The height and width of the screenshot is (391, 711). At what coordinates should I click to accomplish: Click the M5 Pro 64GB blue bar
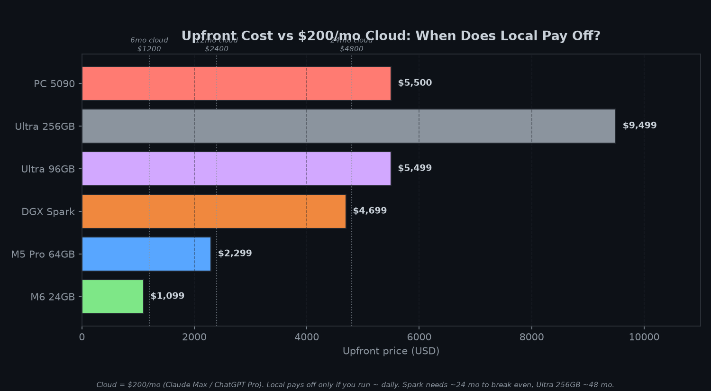[x=146, y=254]
